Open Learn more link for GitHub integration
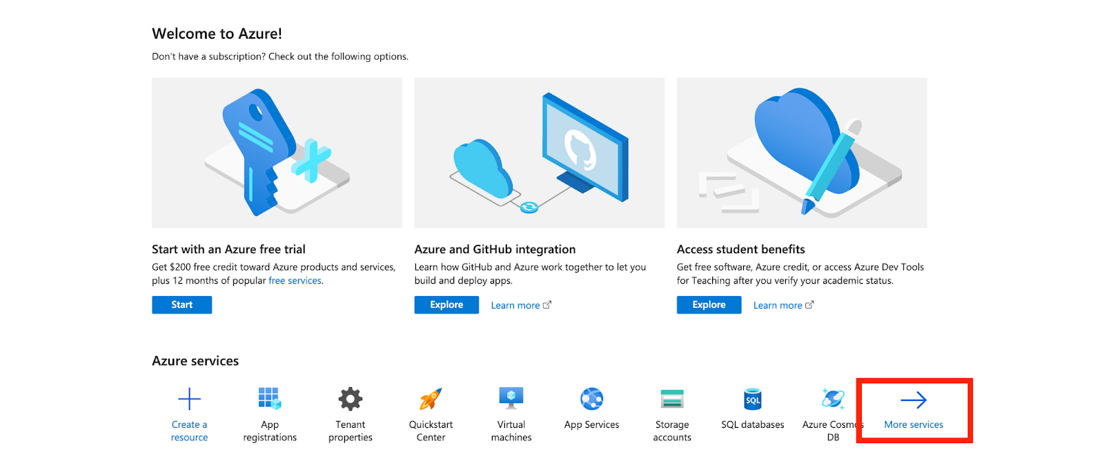The width and height of the screenshot is (1104, 470). coord(521,305)
